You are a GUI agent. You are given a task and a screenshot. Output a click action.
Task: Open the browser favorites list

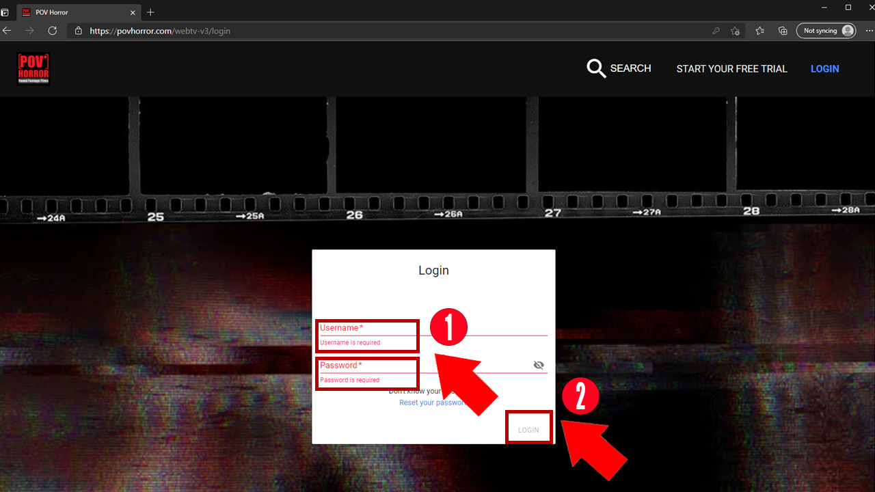point(759,31)
